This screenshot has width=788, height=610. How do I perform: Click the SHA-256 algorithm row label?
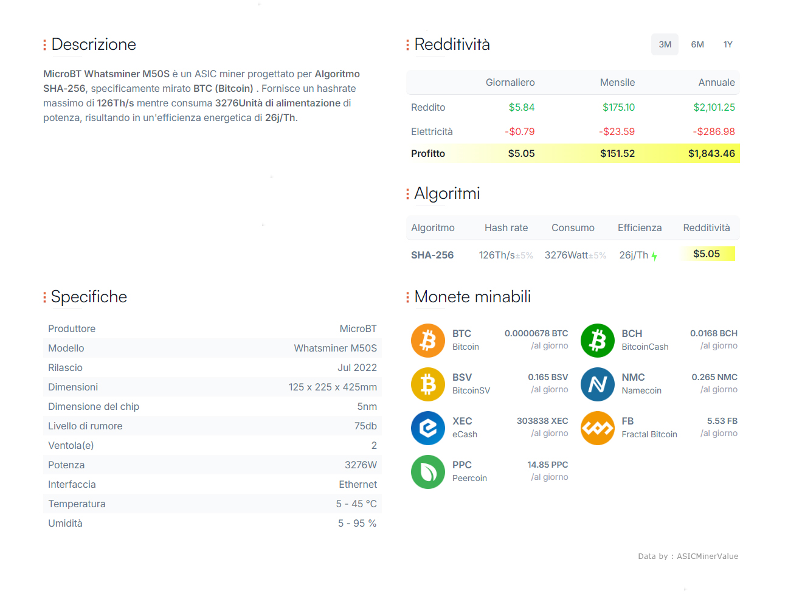pos(432,255)
